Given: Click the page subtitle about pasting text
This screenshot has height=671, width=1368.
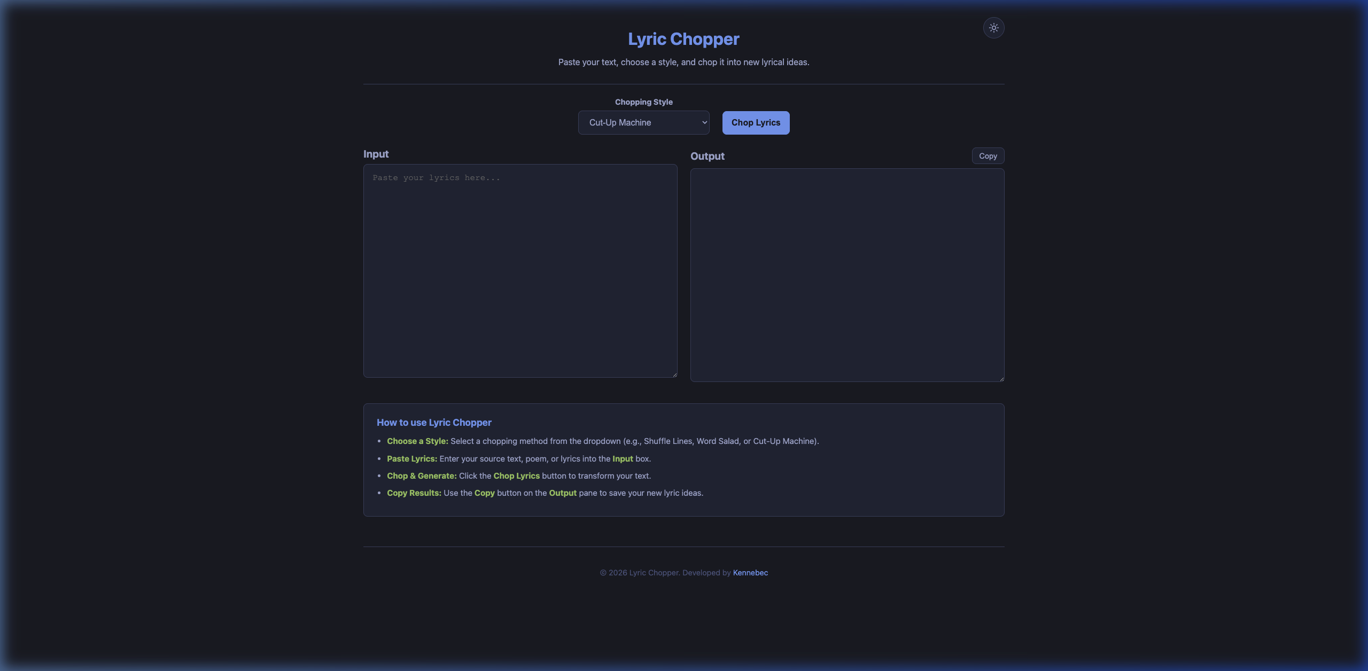Looking at the screenshot, I should coord(683,63).
